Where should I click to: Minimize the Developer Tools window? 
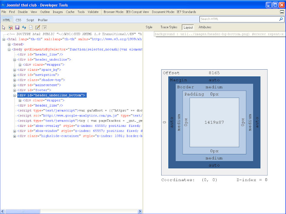pyautogui.click(x=269, y=5)
